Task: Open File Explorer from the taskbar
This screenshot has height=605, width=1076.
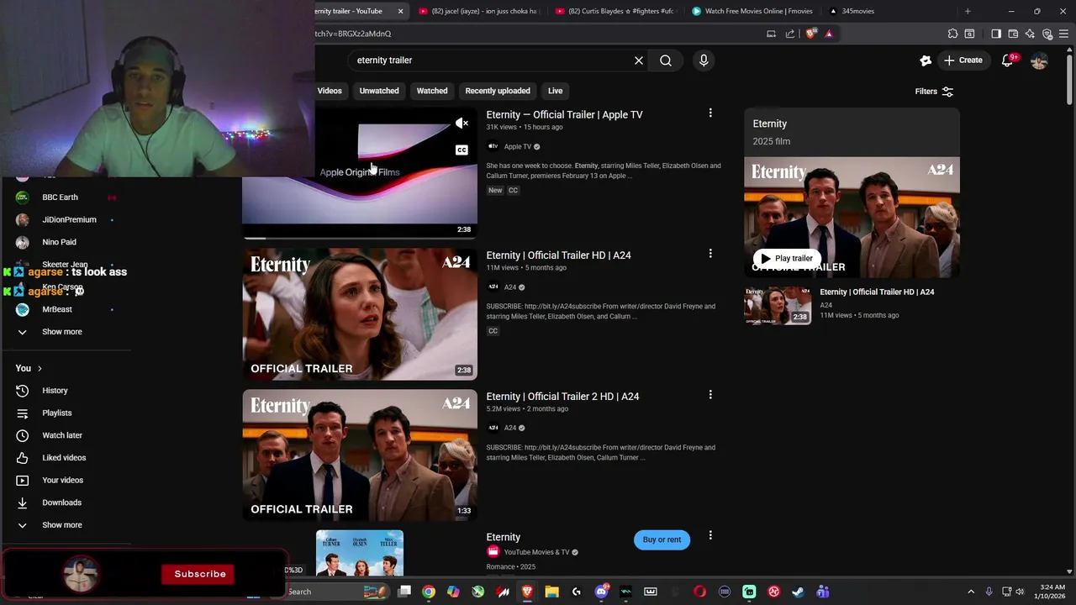Action: (x=551, y=592)
